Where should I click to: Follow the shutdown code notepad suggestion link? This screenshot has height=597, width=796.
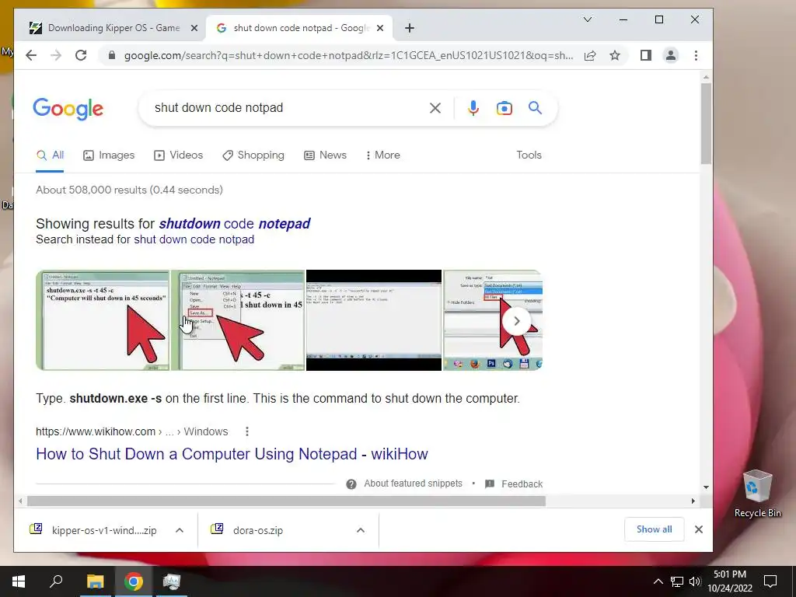point(235,224)
